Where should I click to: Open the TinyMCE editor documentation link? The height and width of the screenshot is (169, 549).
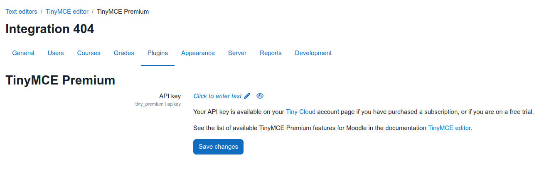(x=449, y=128)
